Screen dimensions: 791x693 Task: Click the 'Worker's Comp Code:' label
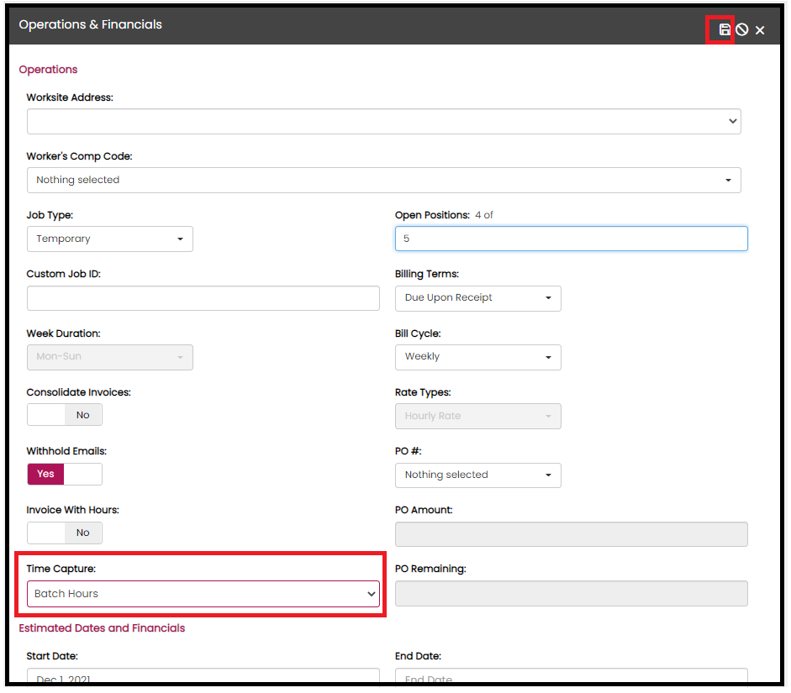[x=79, y=156]
